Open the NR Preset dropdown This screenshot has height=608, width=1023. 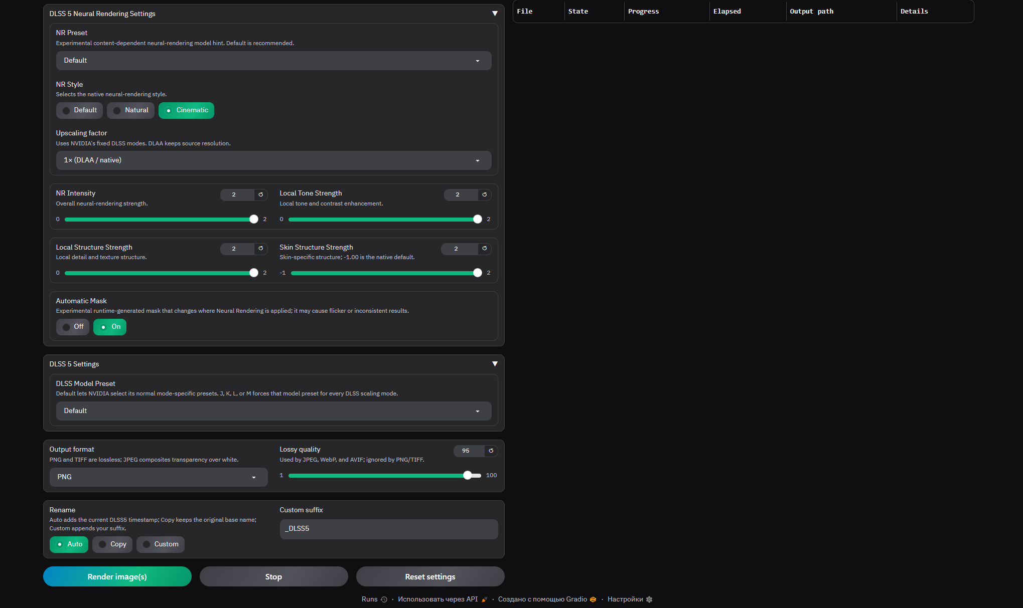point(273,61)
